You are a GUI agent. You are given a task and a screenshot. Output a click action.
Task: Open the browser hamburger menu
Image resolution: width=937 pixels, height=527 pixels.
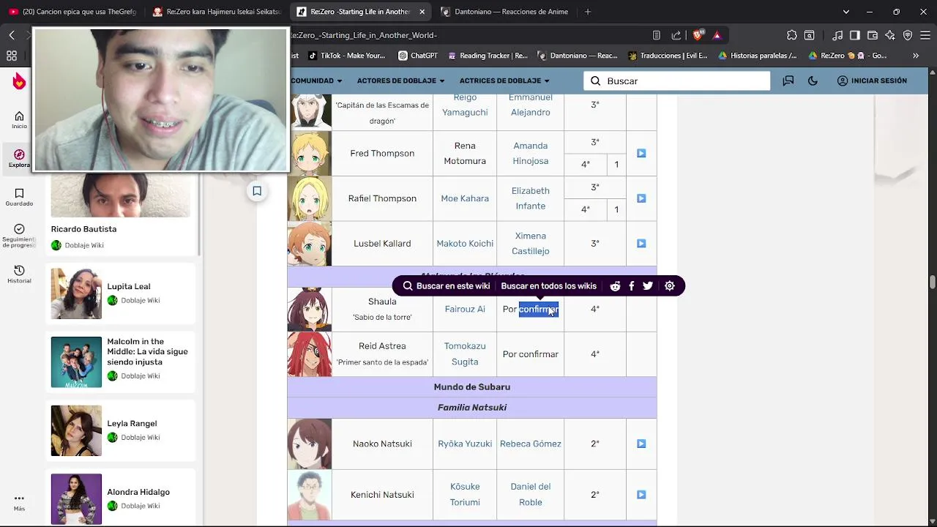pyautogui.click(x=925, y=35)
